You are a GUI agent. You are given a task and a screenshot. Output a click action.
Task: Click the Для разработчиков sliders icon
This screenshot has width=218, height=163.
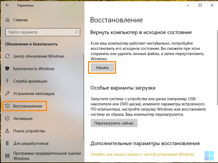(7, 143)
